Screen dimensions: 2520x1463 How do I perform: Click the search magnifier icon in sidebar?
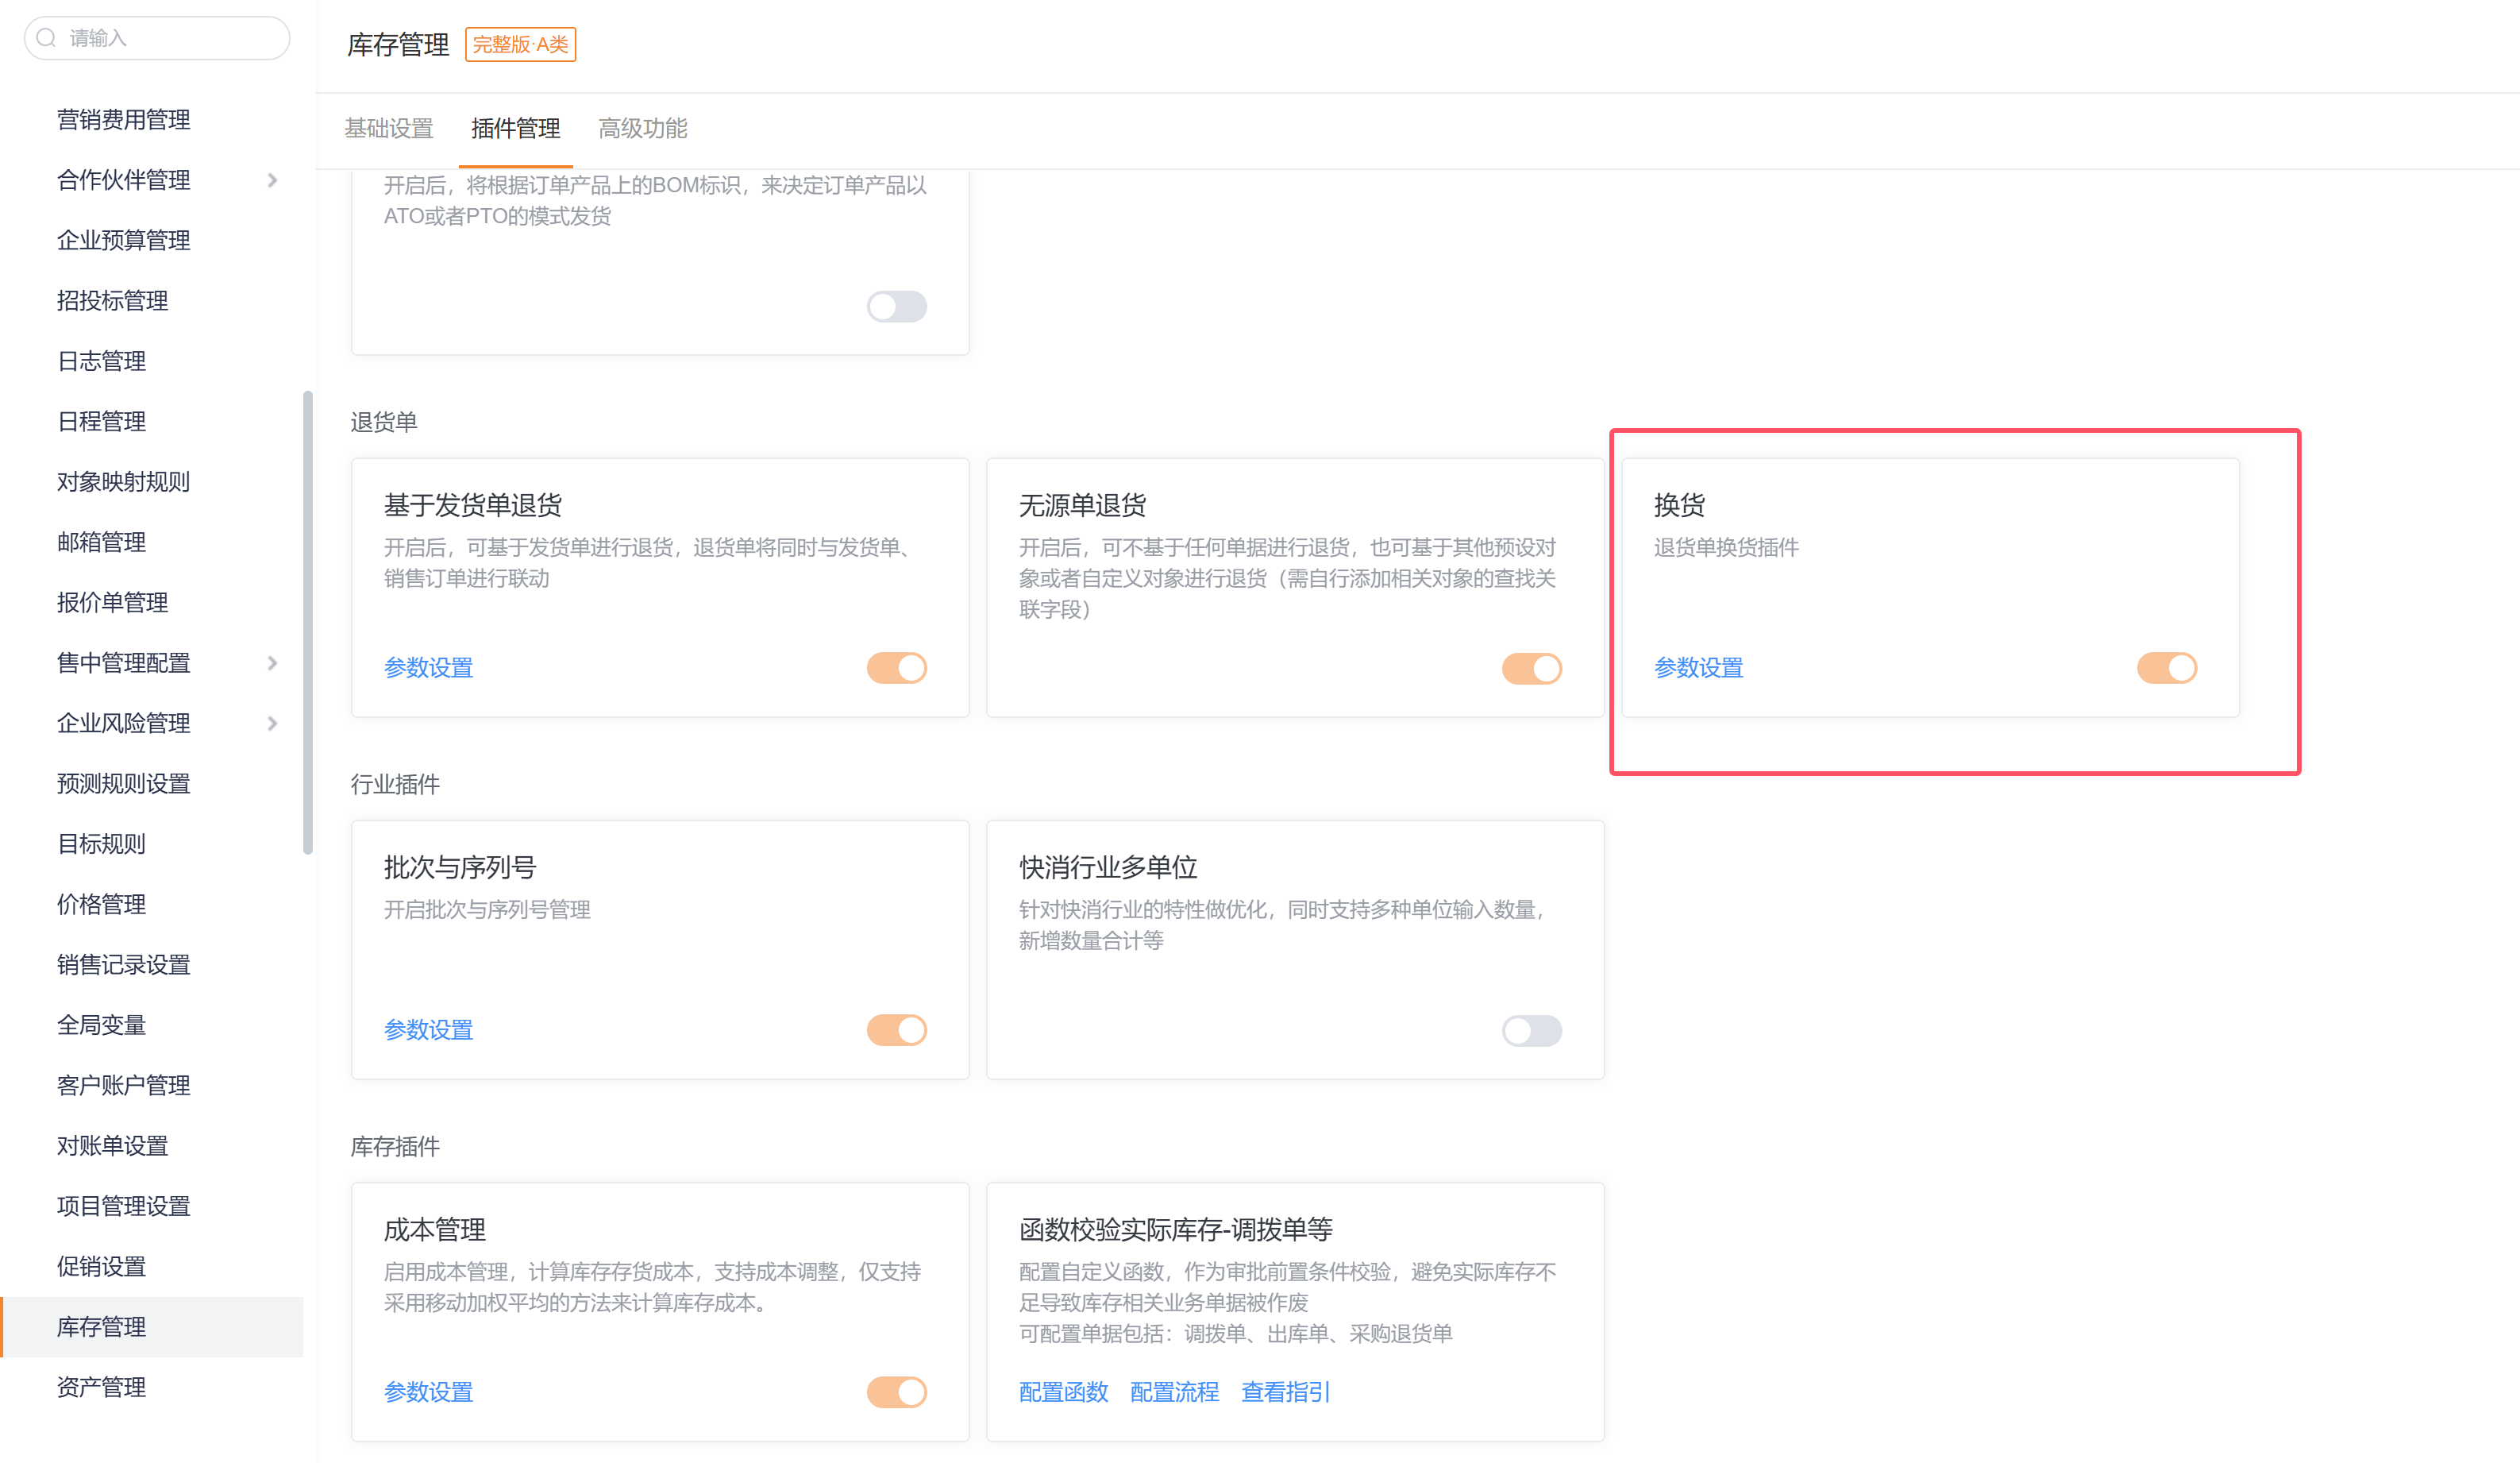pyautogui.click(x=46, y=38)
